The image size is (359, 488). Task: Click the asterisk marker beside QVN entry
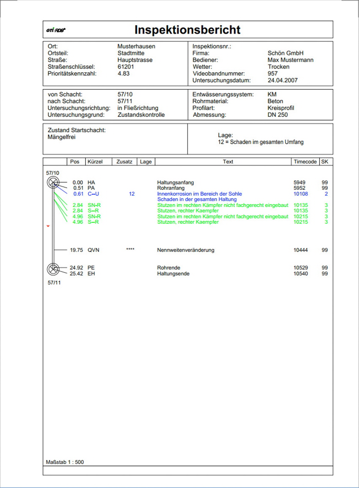(x=130, y=249)
